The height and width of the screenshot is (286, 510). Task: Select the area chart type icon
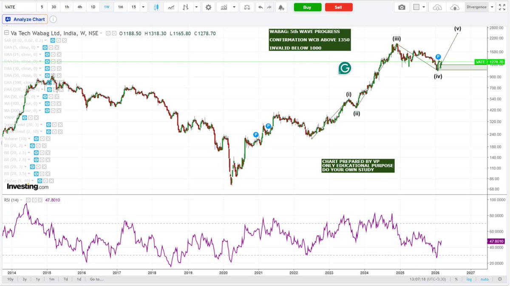(171, 7)
